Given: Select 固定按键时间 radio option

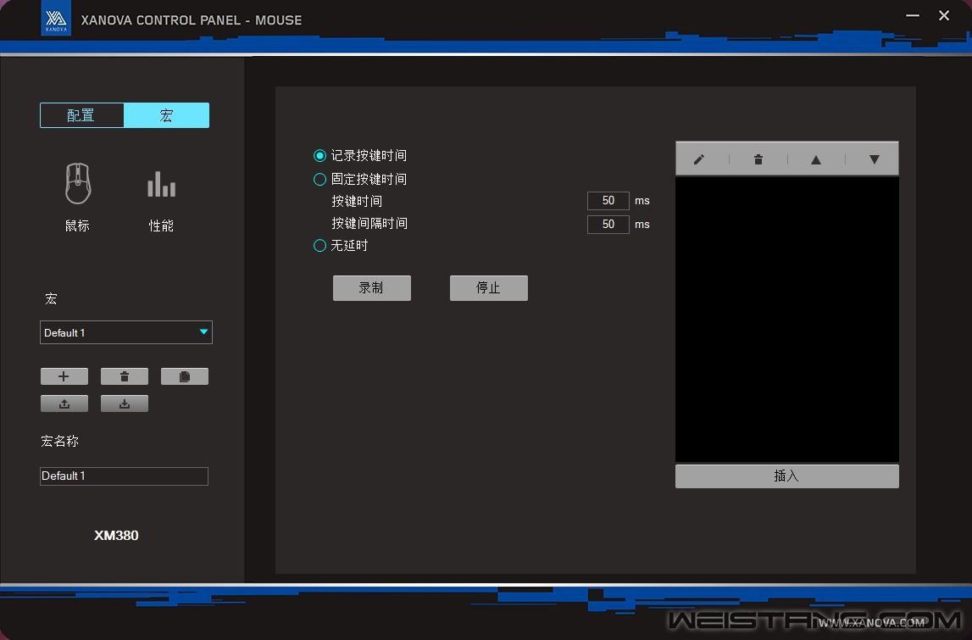Looking at the screenshot, I should point(319,179).
